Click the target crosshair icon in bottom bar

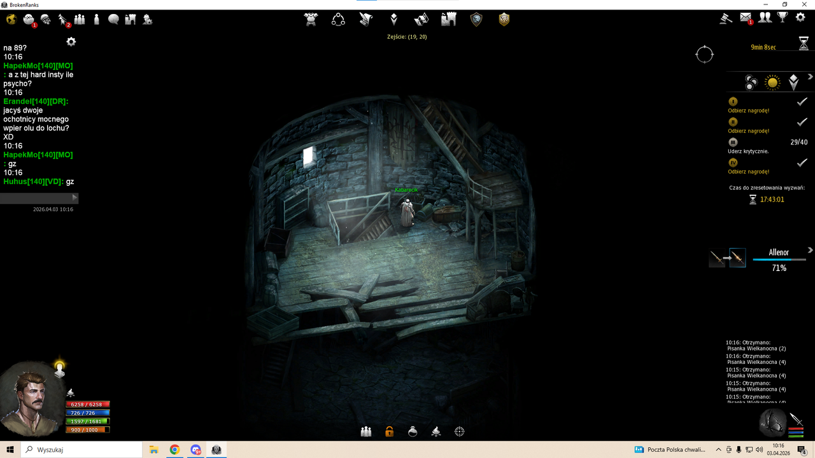coord(459,431)
